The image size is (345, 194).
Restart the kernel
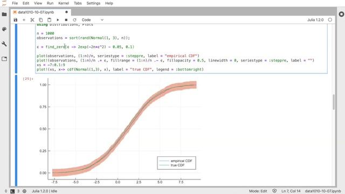[74, 20]
